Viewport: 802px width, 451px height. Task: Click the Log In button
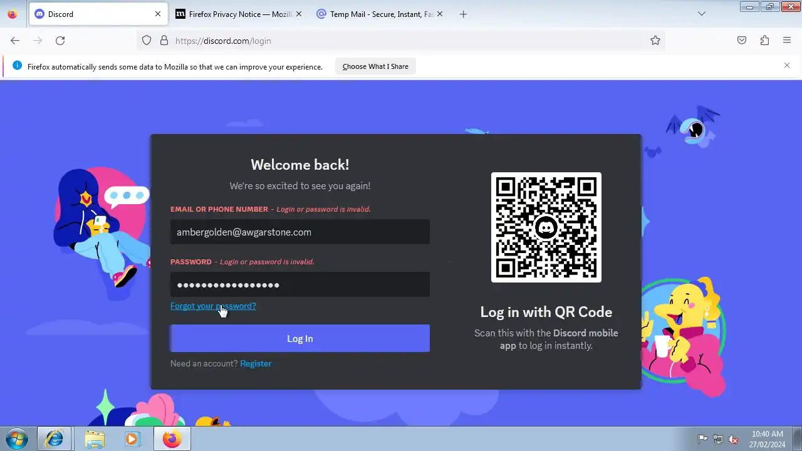point(300,338)
